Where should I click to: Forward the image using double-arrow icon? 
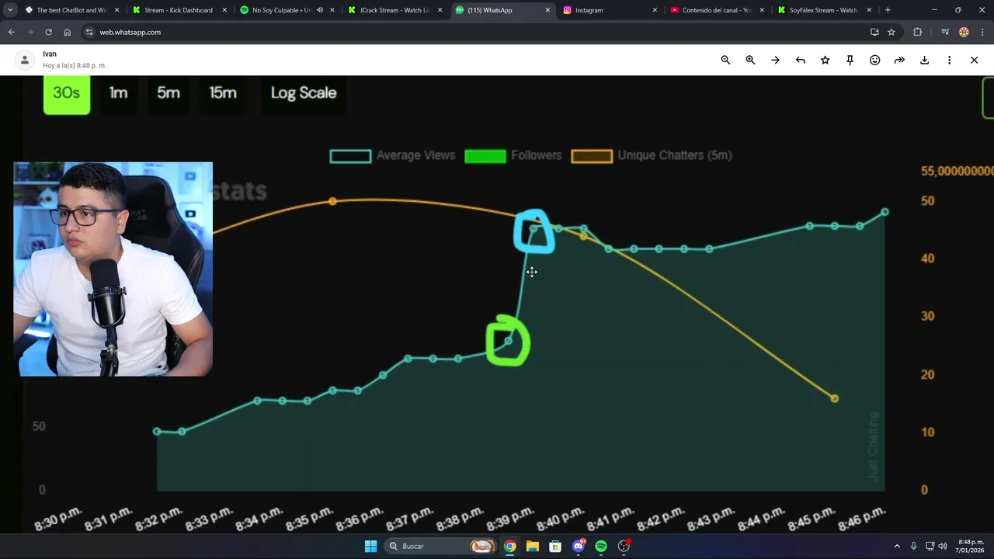(899, 60)
